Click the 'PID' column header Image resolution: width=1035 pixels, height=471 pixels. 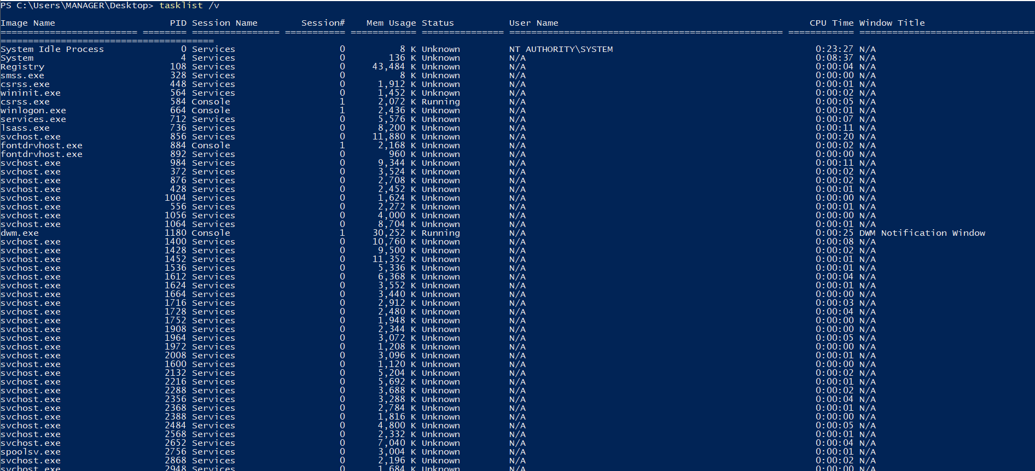[x=178, y=23]
